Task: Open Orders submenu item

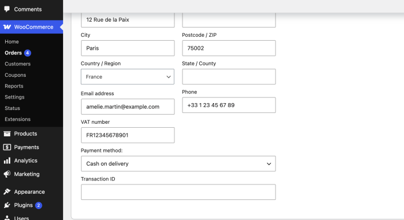Action: 13,53
